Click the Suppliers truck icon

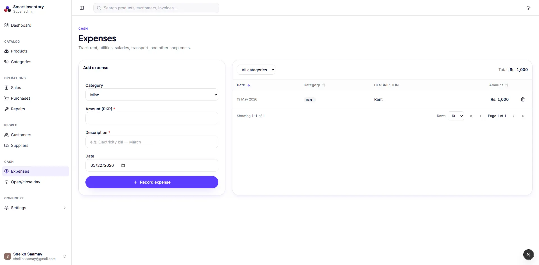6,145
